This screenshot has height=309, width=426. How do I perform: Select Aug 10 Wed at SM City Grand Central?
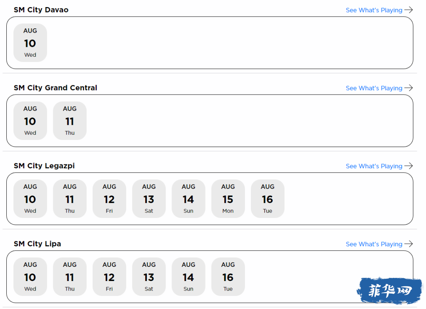pos(30,121)
